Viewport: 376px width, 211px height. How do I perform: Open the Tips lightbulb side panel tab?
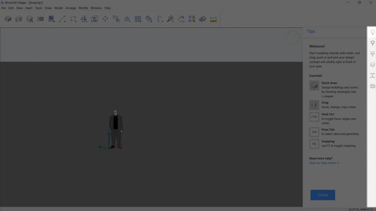[372, 32]
